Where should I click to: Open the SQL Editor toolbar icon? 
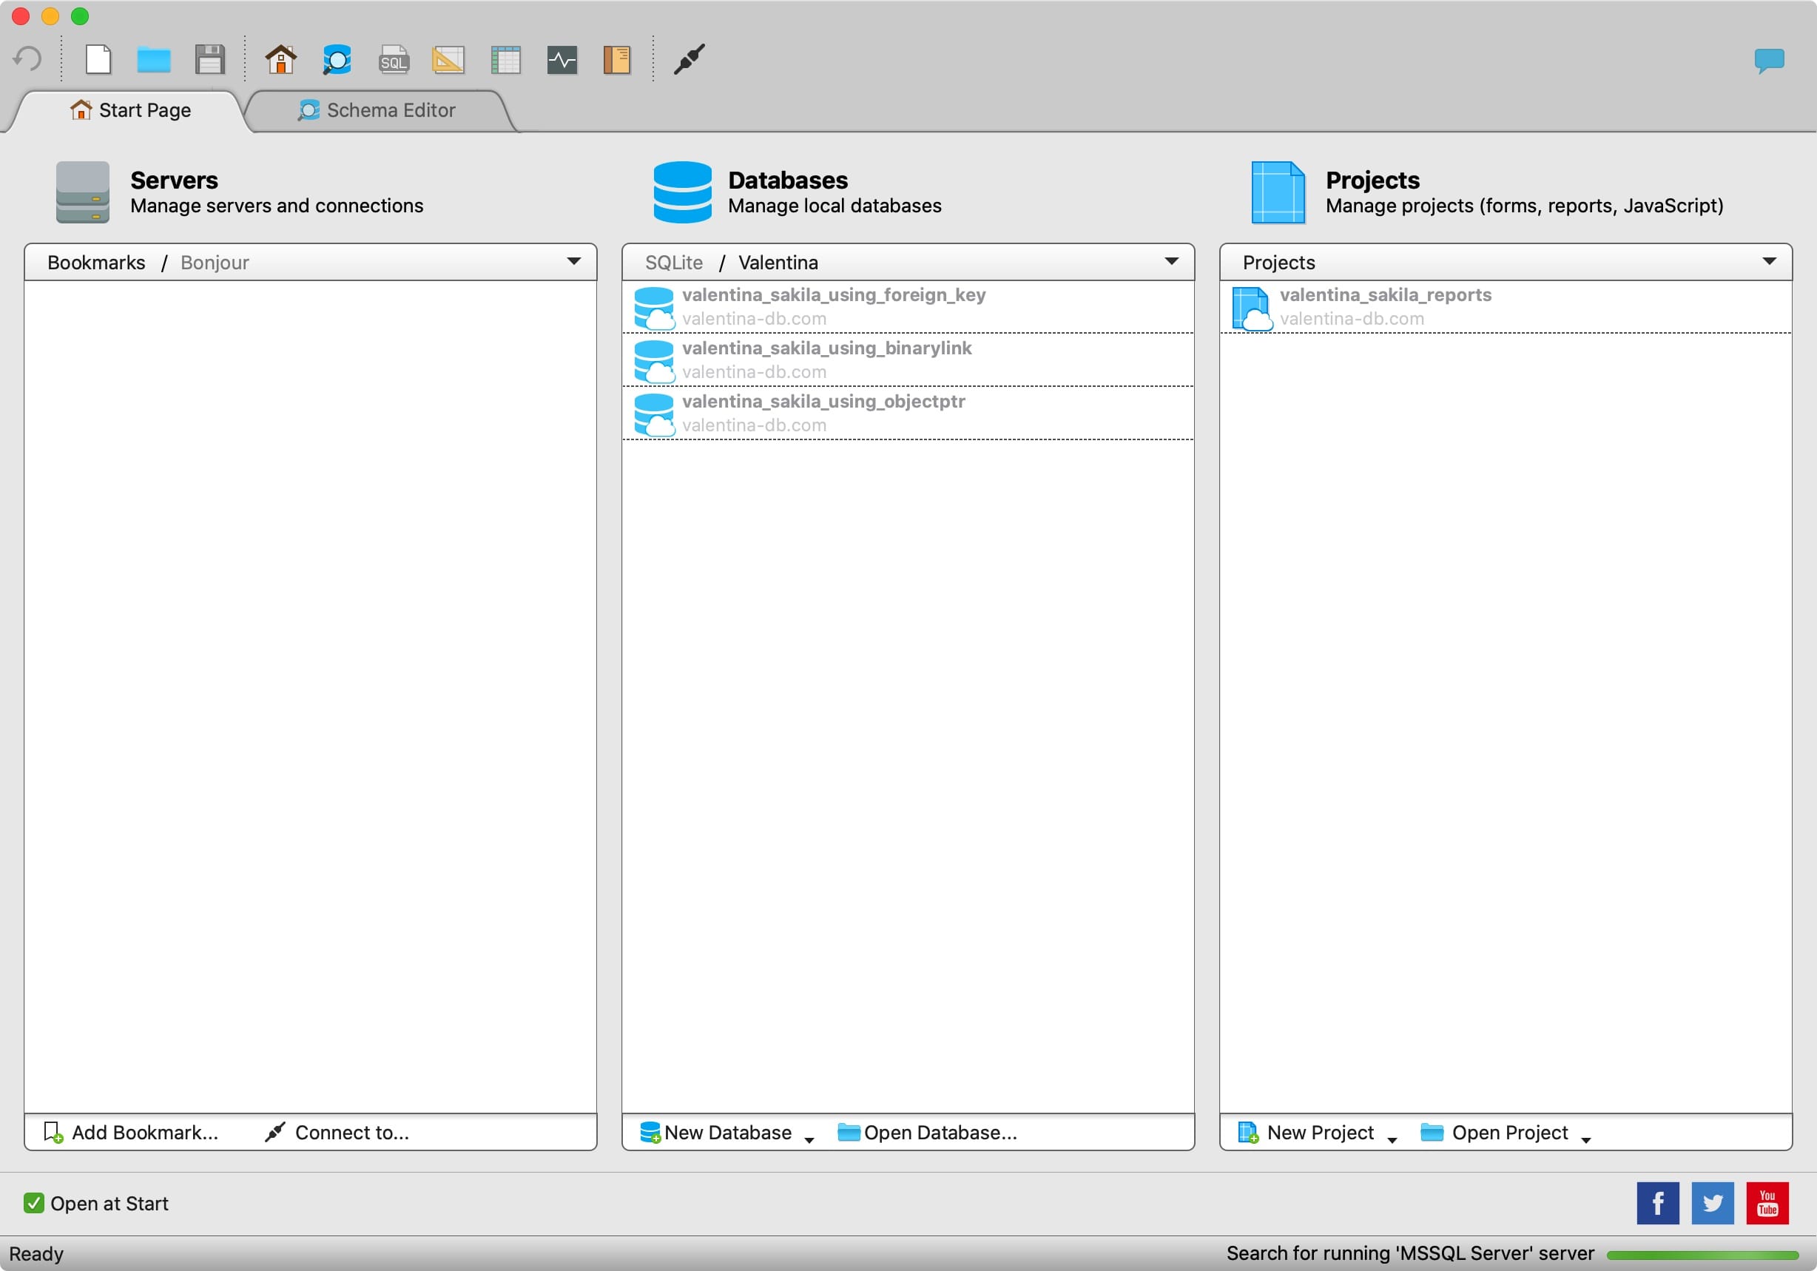point(394,59)
